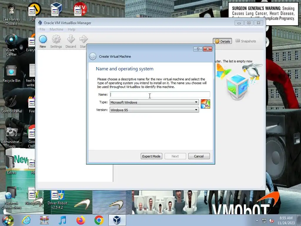Open the desktop icon above the VirtualBox title
Image resolution: width=301 pixels, height=226 pixels.
56,9
